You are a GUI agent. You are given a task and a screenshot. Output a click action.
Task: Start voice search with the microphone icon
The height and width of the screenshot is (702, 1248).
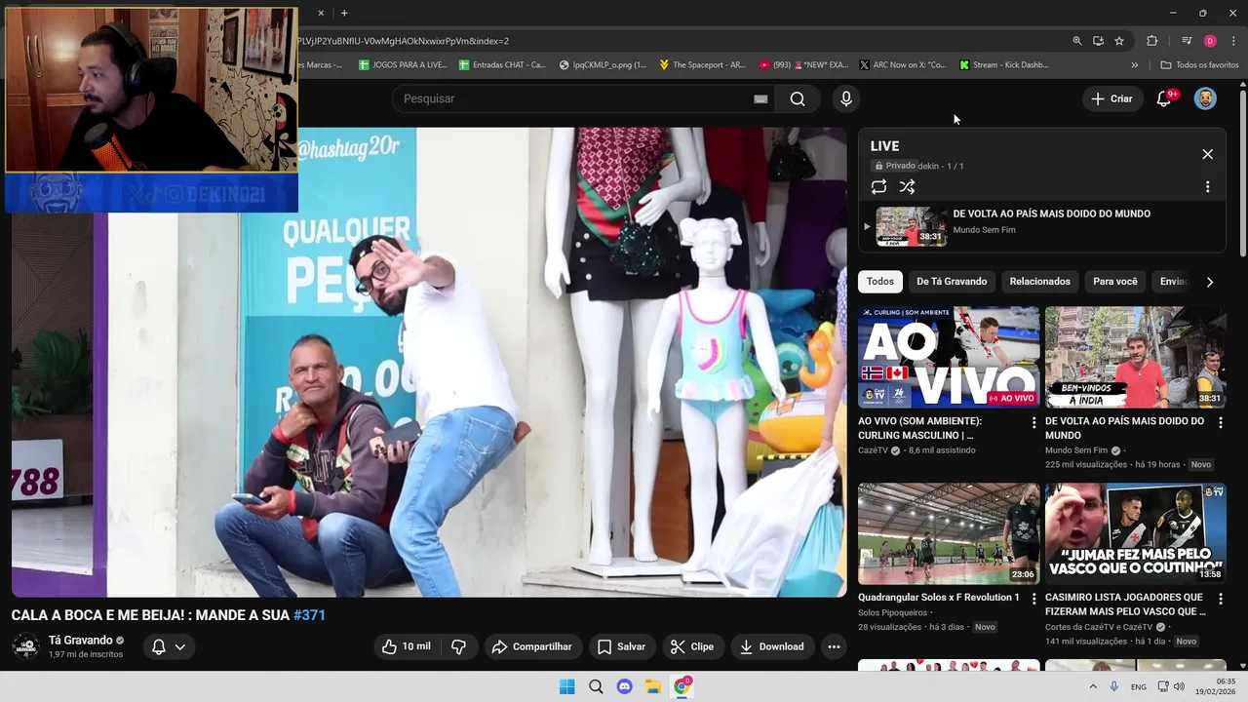[x=846, y=98]
